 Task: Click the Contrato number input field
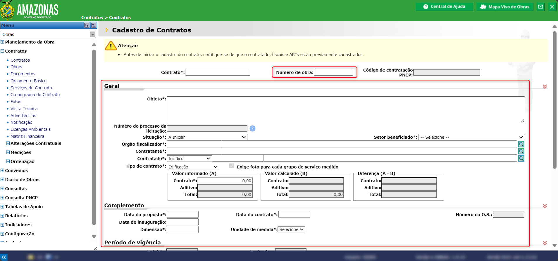218,72
